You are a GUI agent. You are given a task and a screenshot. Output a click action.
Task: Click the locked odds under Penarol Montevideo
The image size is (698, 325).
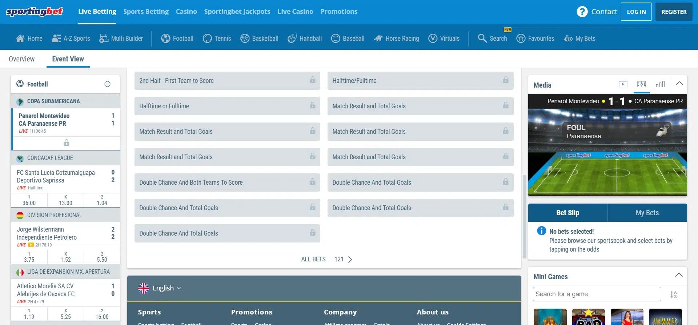pyautogui.click(x=66, y=143)
